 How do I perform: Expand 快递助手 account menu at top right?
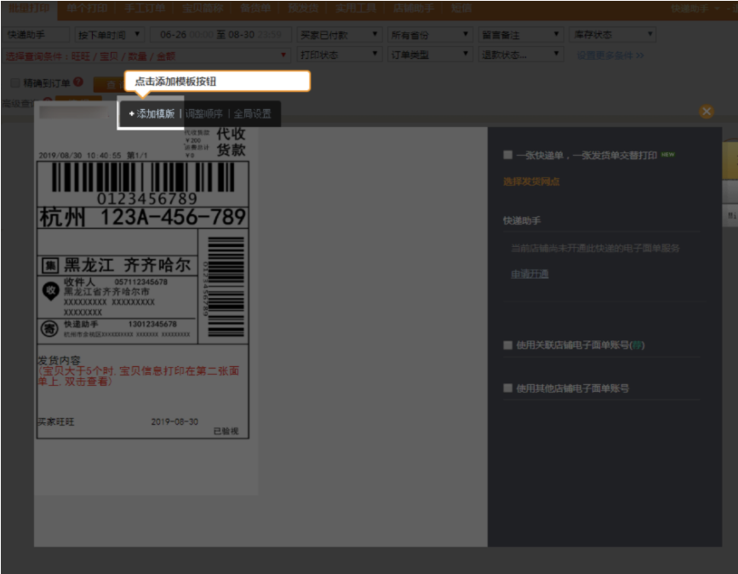[695, 9]
